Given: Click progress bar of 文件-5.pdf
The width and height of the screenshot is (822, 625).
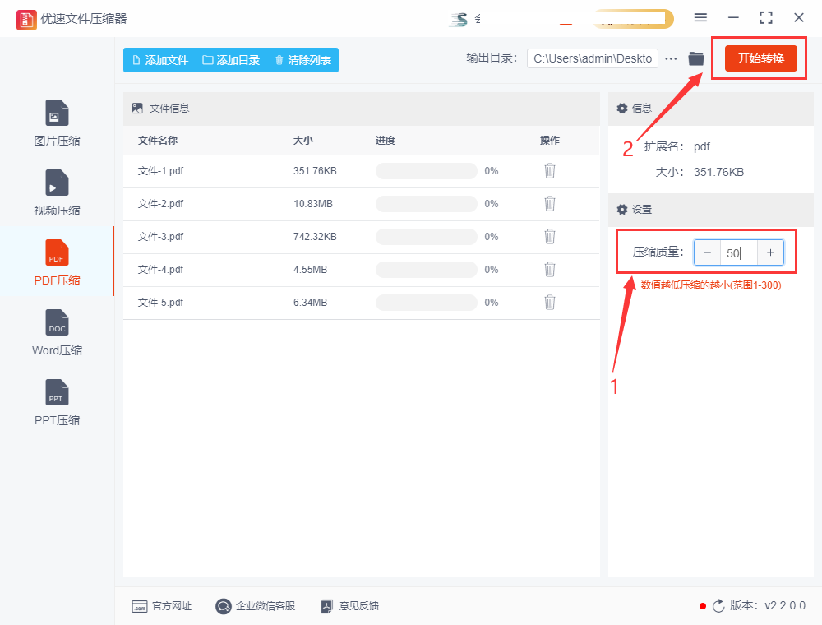Looking at the screenshot, I should 426,303.
